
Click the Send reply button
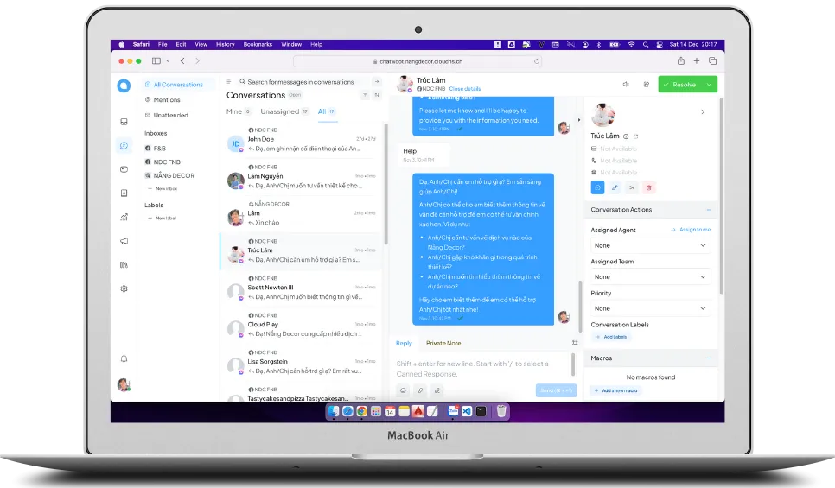(x=556, y=390)
